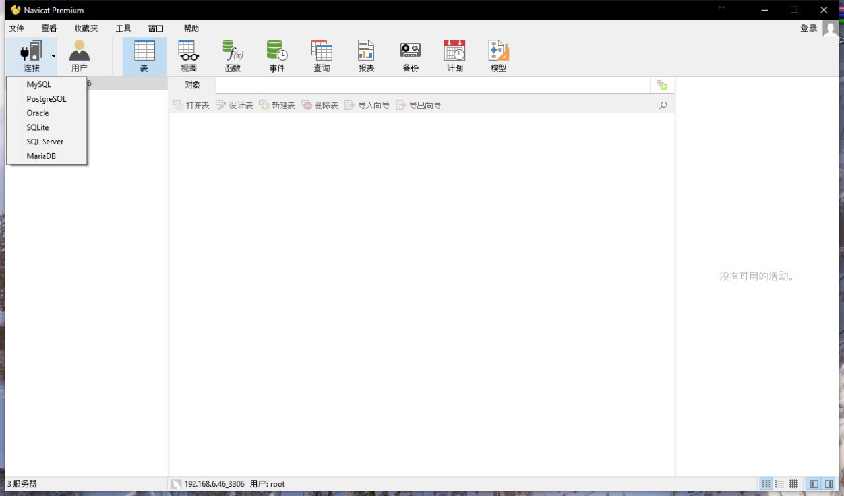Choose PostgreSQL from the connection list

click(x=47, y=99)
